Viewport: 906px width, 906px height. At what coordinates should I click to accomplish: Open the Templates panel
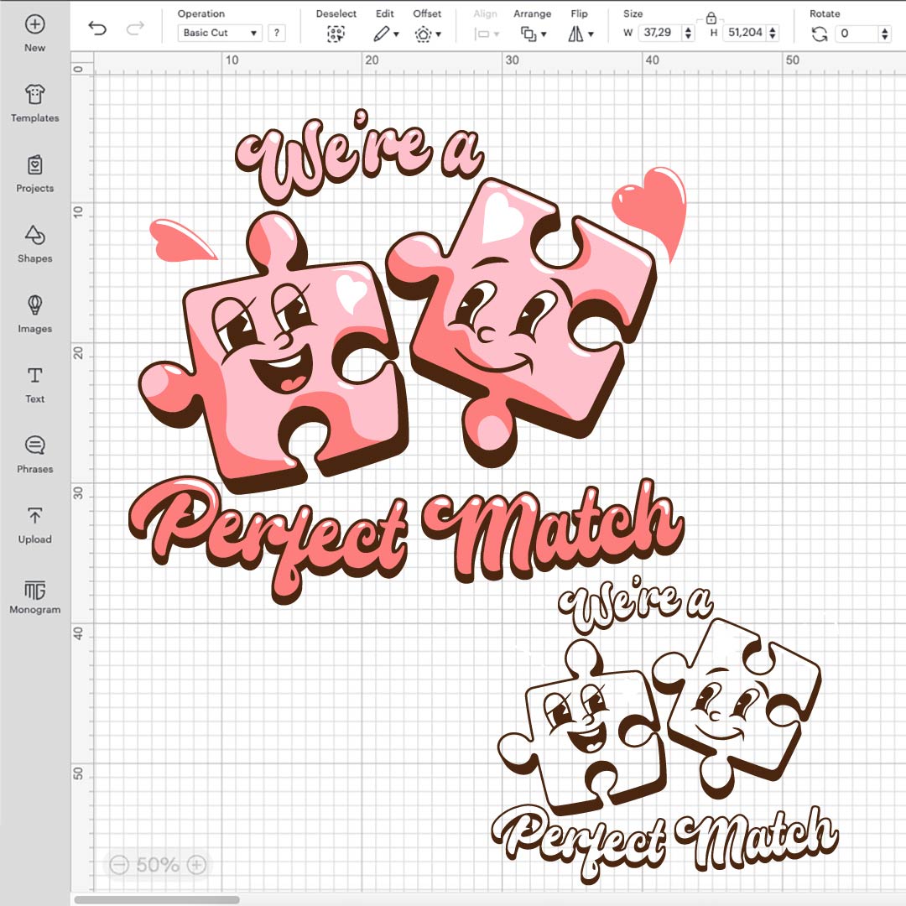tap(34, 103)
